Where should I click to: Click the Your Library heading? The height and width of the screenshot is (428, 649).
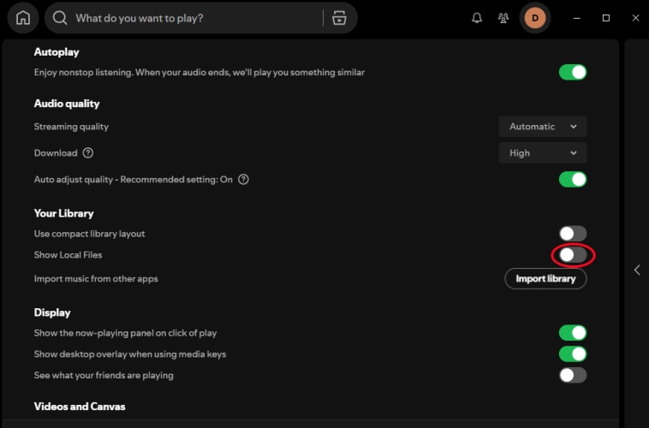tap(63, 213)
